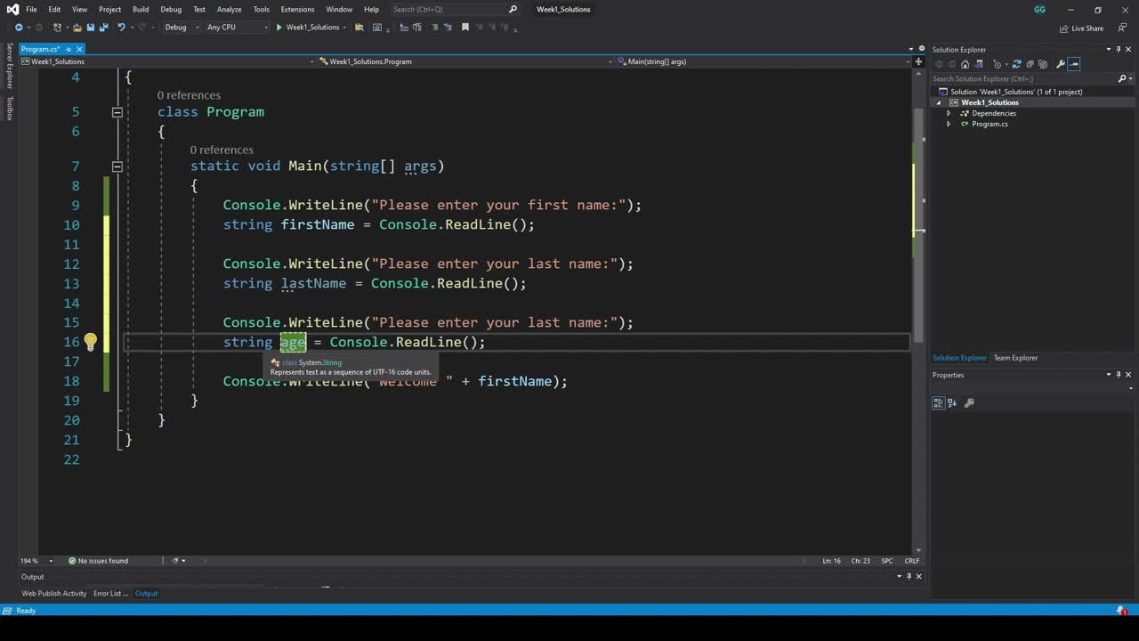Switch to the Team Explorer tab
1139x641 pixels.
[x=1015, y=358]
